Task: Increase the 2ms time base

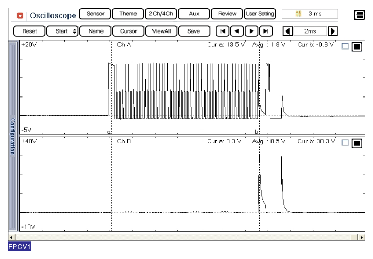Action: pos(332,31)
